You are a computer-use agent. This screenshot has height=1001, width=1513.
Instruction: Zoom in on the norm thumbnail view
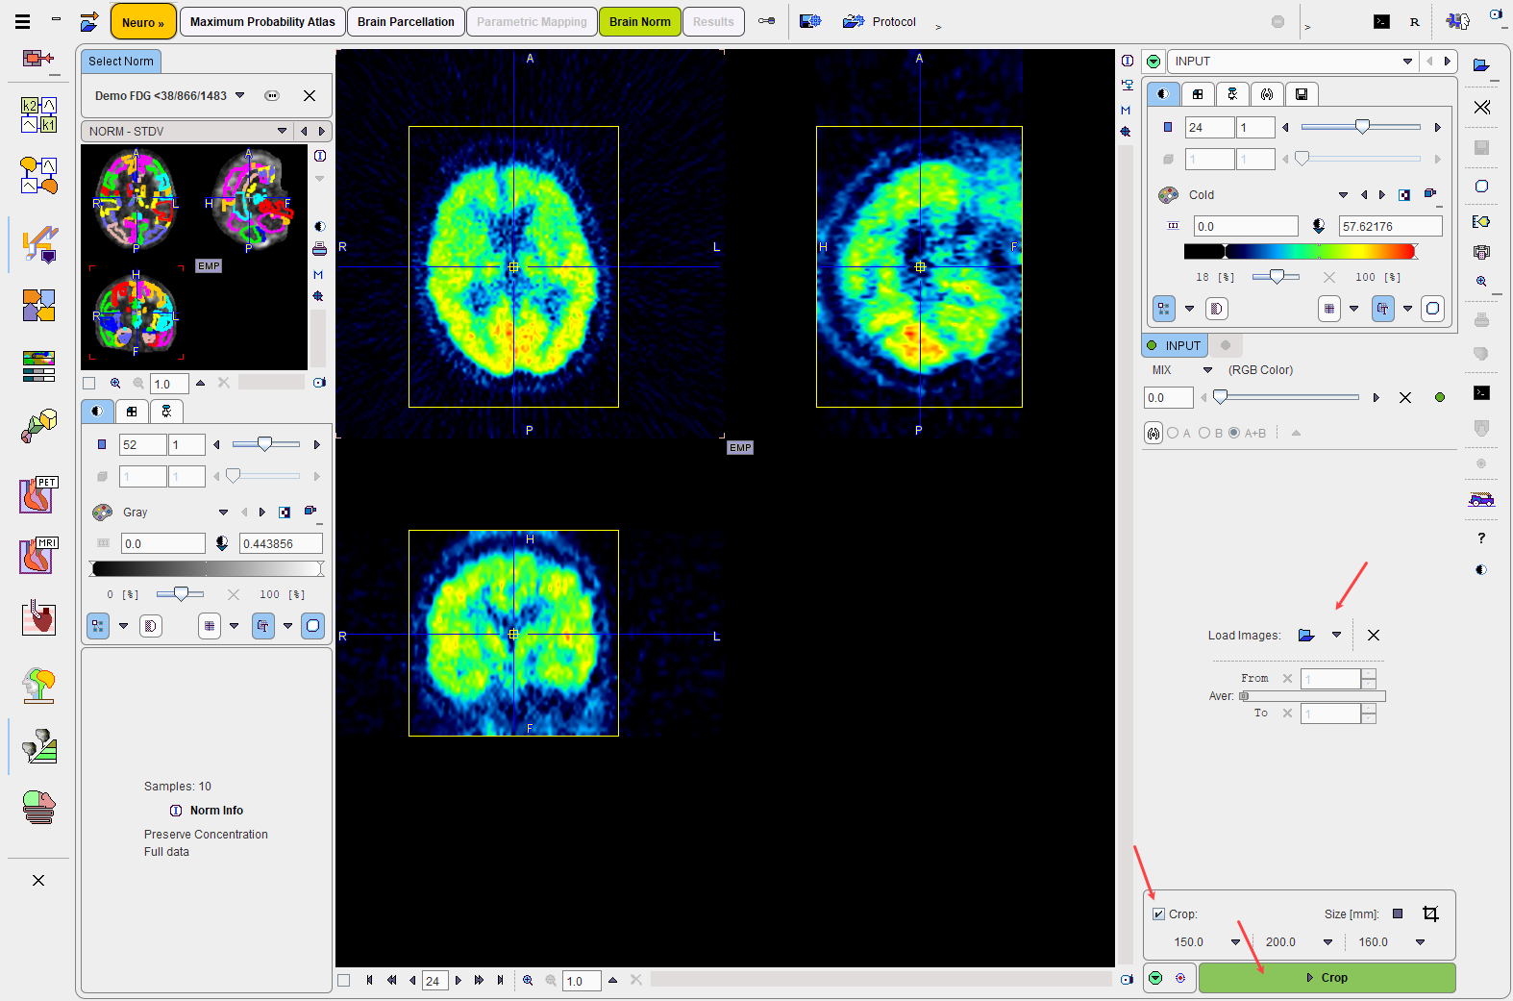coord(115,383)
